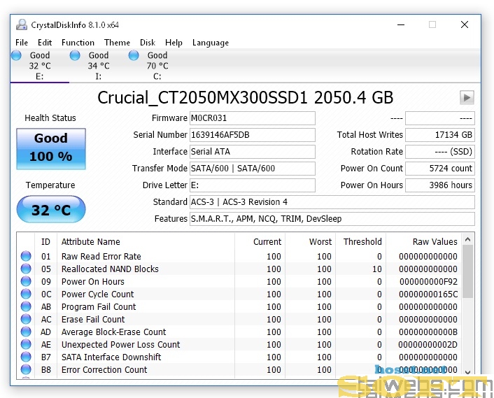
Task: Open the Edit menu
Action: tap(45, 43)
